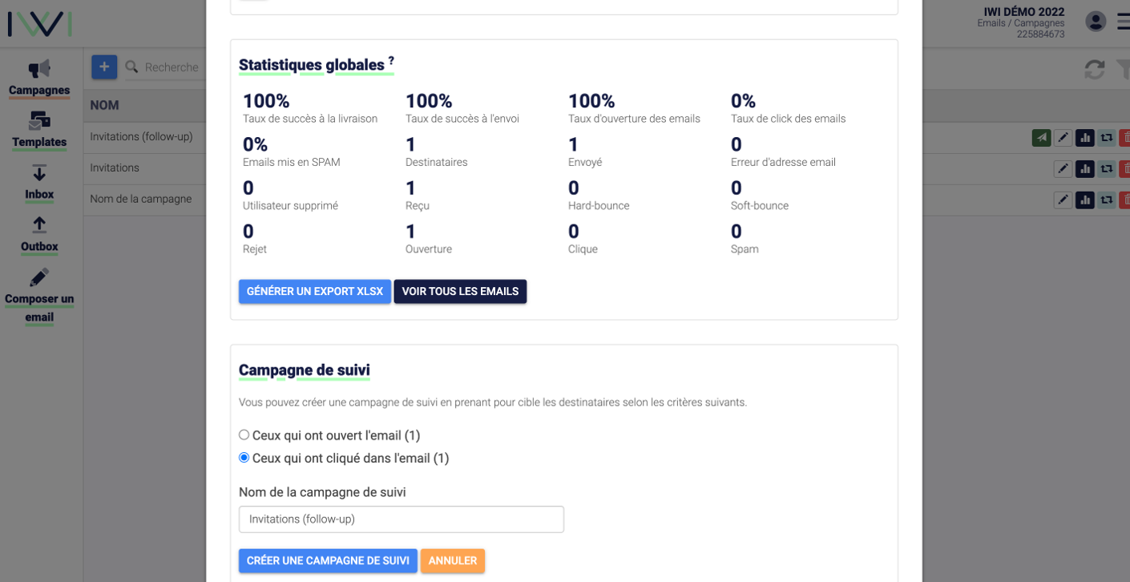1130x582 pixels.
Task: Open the user profile avatar icon
Action: pos(1096,22)
